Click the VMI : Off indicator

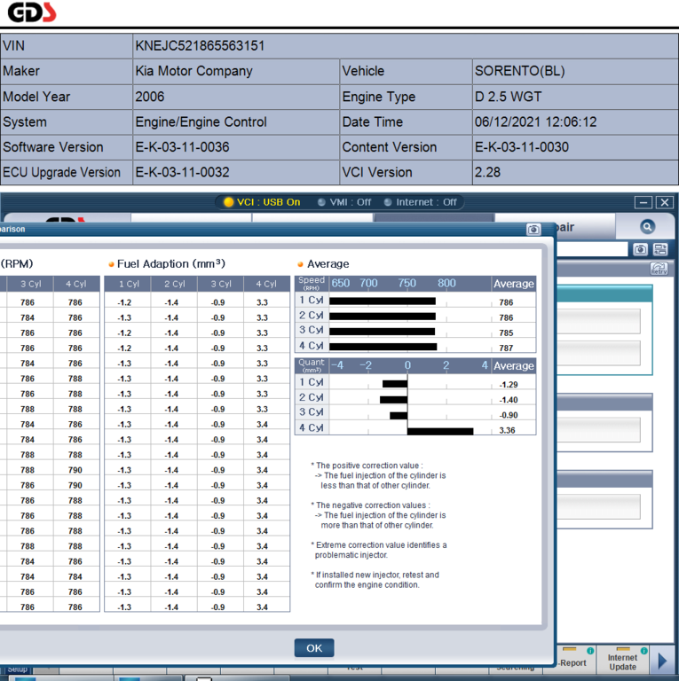344,202
